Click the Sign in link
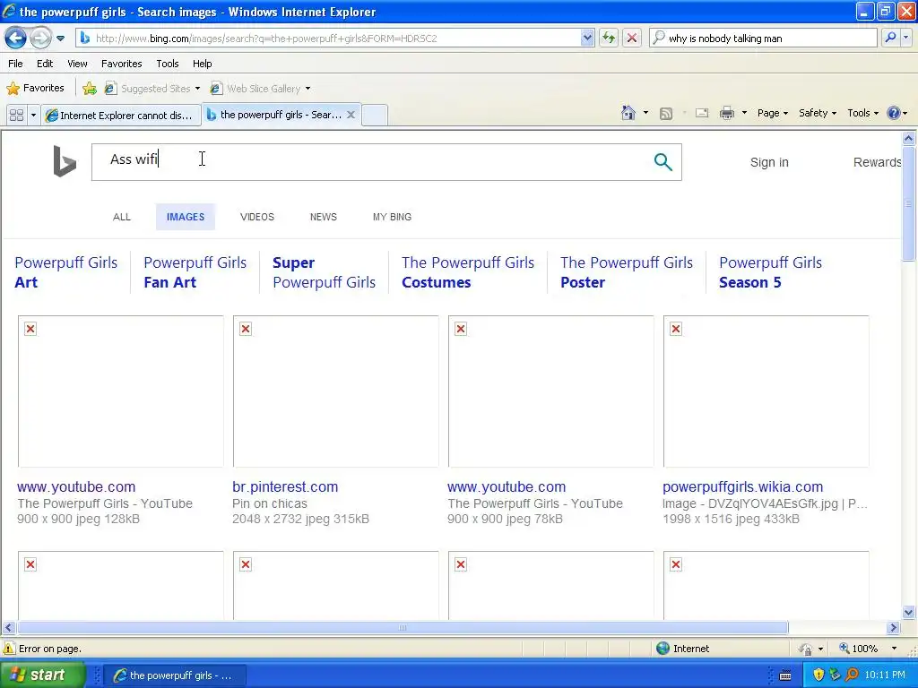Image resolution: width=918 pixels, height=688 pixels. (x=769, y=163)
